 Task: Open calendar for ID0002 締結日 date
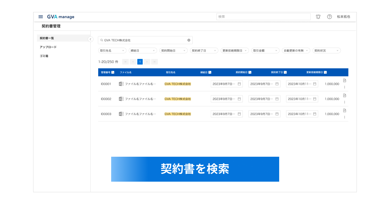point(239,99)
